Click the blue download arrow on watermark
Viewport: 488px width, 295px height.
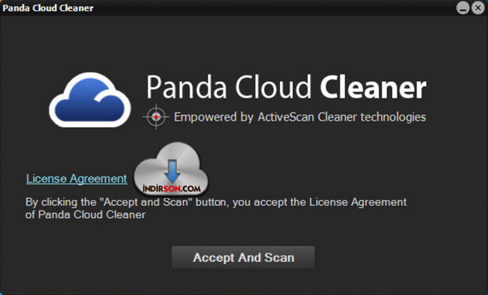[x=172, y=171]
